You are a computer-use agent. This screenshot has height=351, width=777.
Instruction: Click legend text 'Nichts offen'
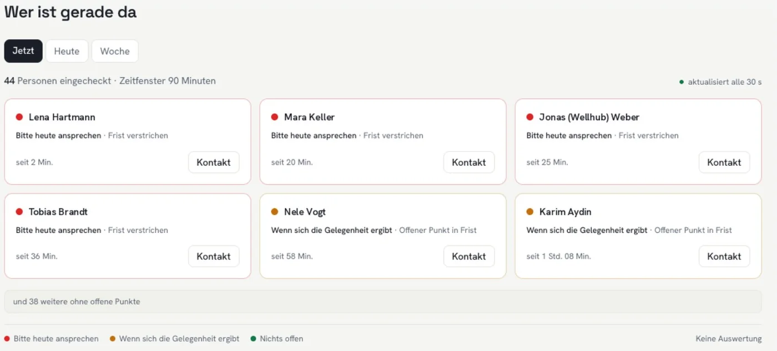281,339
